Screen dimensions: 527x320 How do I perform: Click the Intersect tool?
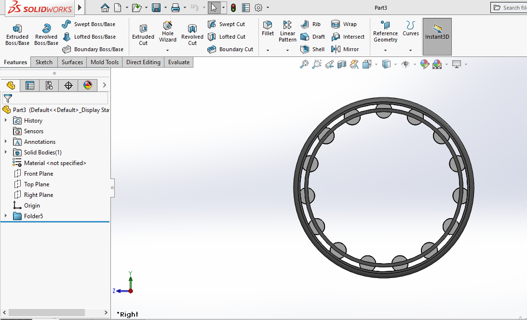pos(348,37)
